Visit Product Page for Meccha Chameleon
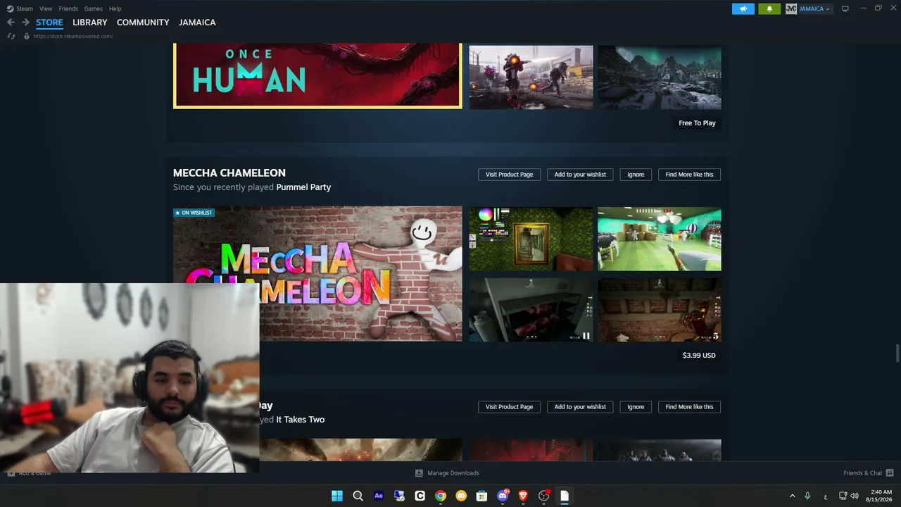 click(x=509, y=175)
